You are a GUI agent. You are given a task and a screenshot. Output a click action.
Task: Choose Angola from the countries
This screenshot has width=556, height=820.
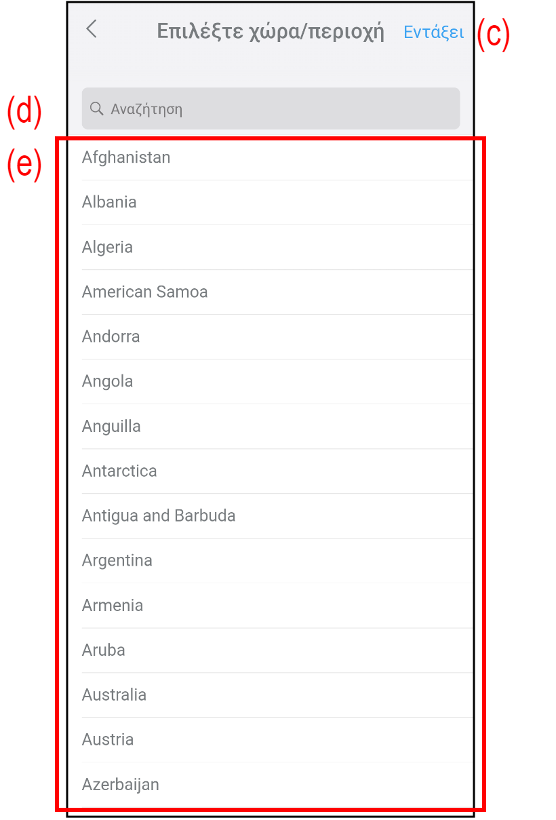coord(108,381)
